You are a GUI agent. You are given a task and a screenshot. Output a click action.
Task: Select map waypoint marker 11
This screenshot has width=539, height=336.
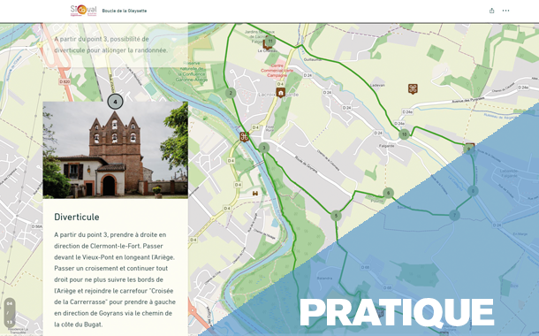[x=270, y=41]
